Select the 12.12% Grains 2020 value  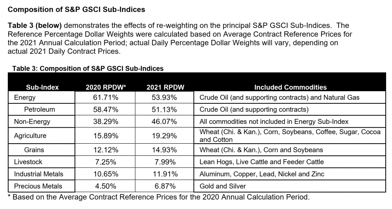click(105, 150)
